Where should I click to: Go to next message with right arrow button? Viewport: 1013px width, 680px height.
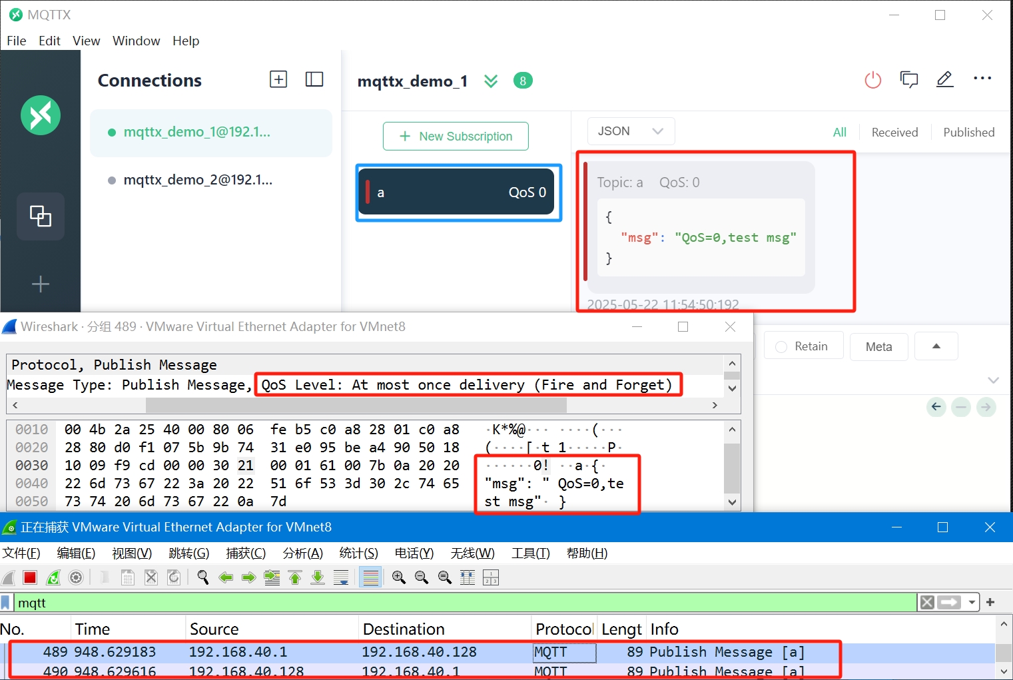(986, 406)
